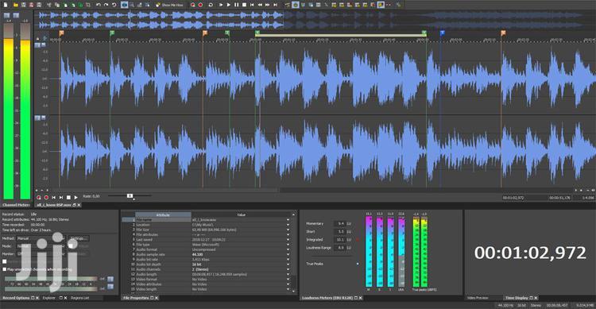596x309 pixels.
Task: Toggle play unselected channels when recording checkbox
Action: click(x=5, y=269)
